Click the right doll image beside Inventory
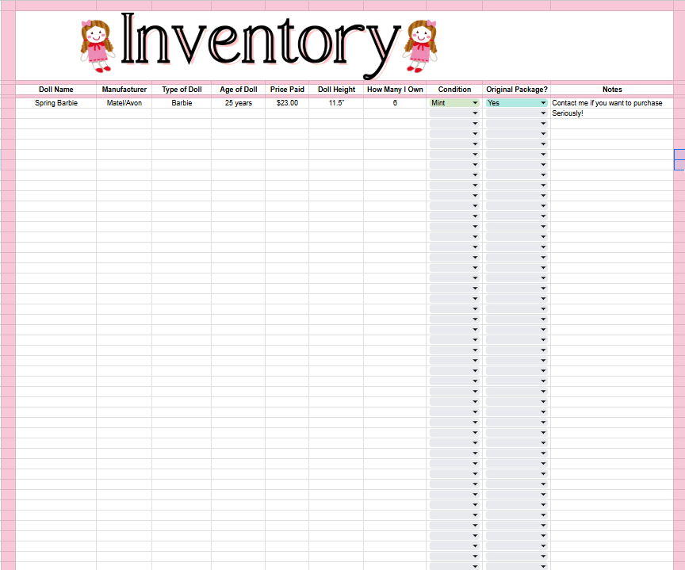685x570 pixels. [420, 46]
